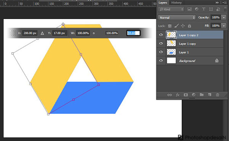
Task: Collapse panel with double-arrow icon
Action: (x=217, y=3)
